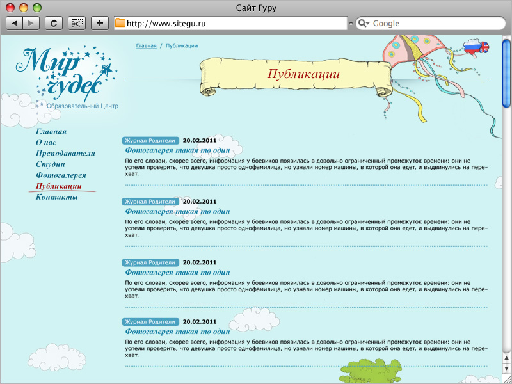Open the third Фотогалерея такая то один article

coord(177,273)
